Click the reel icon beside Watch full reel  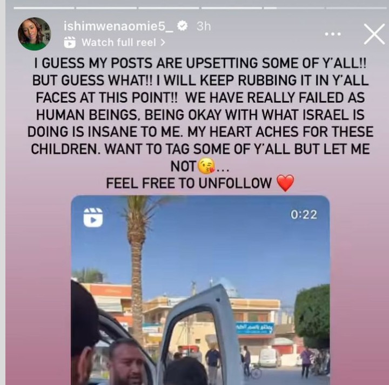point(70,42)
